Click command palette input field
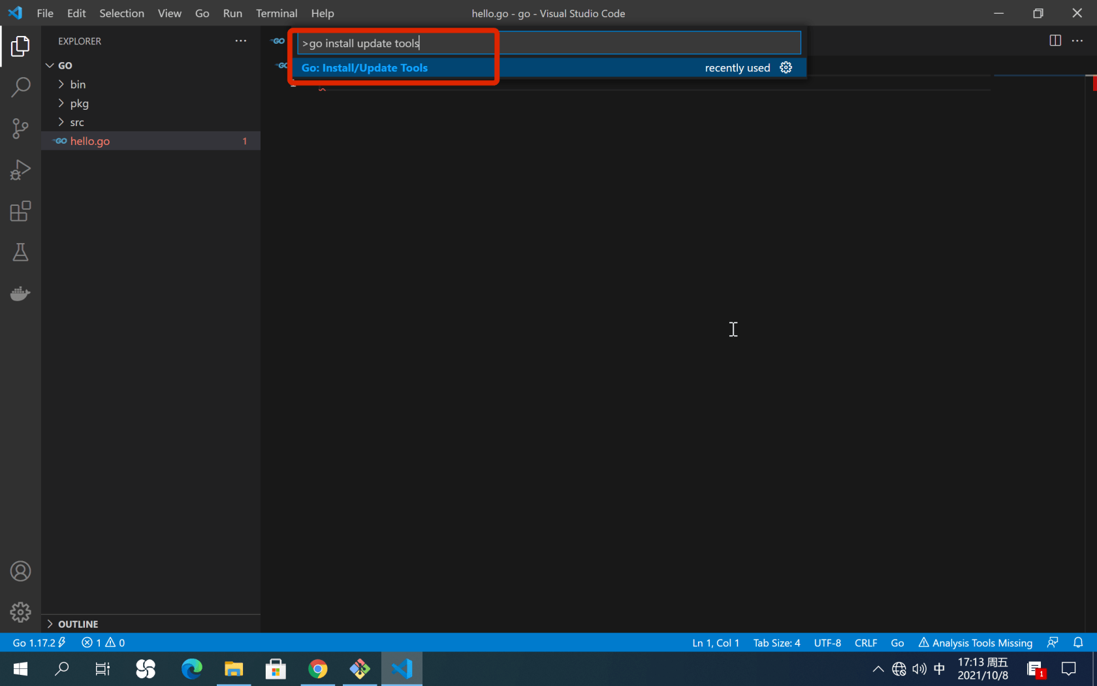This screenshot has width=1097, height=686. 549,43
